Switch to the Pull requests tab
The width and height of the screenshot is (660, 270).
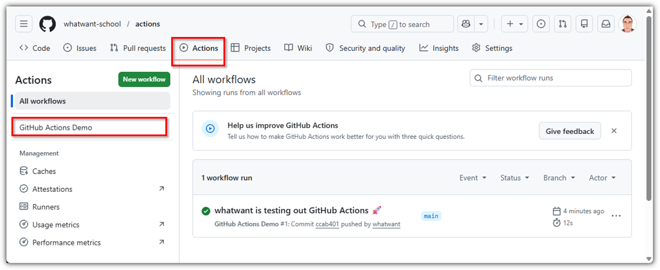click(x=138, y=48)
